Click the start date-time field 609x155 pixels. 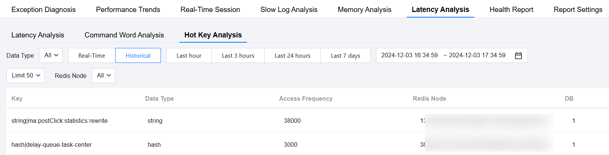pos(409,55)
